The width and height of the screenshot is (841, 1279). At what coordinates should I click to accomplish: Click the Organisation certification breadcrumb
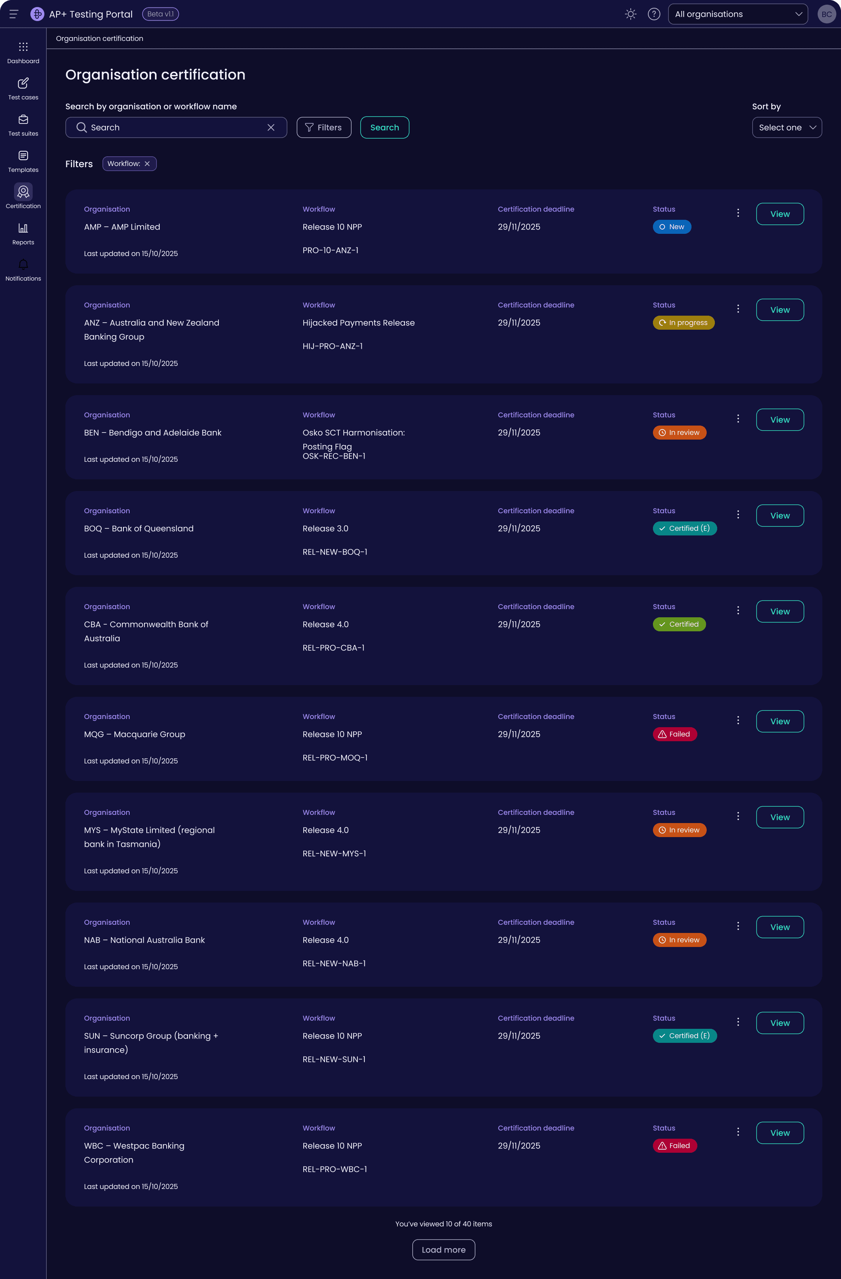[99, 39]
